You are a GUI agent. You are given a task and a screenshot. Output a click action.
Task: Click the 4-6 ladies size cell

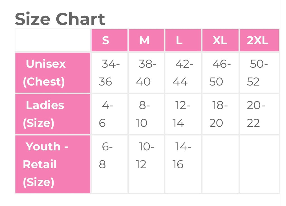(x=109, y=114)
